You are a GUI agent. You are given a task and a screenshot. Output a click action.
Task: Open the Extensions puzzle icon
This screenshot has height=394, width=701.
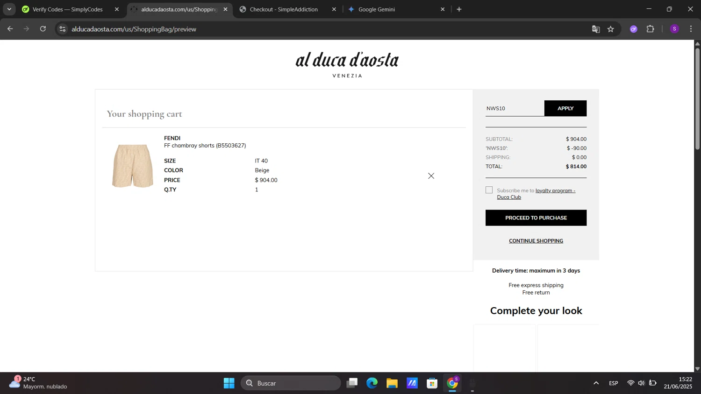(651, 29)
